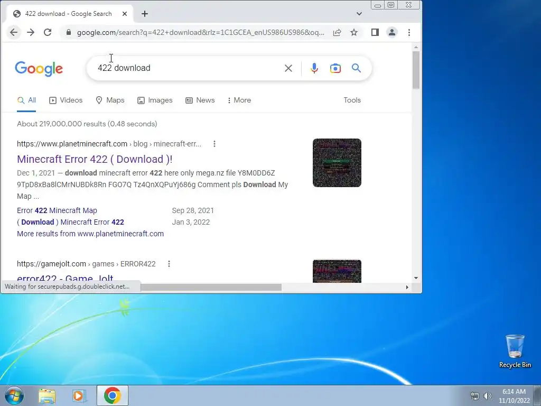This screenshot has width=541, height=406.
Task: Open the Minecraft Error 422 thumbnail
Action: [x=337, y=163]
